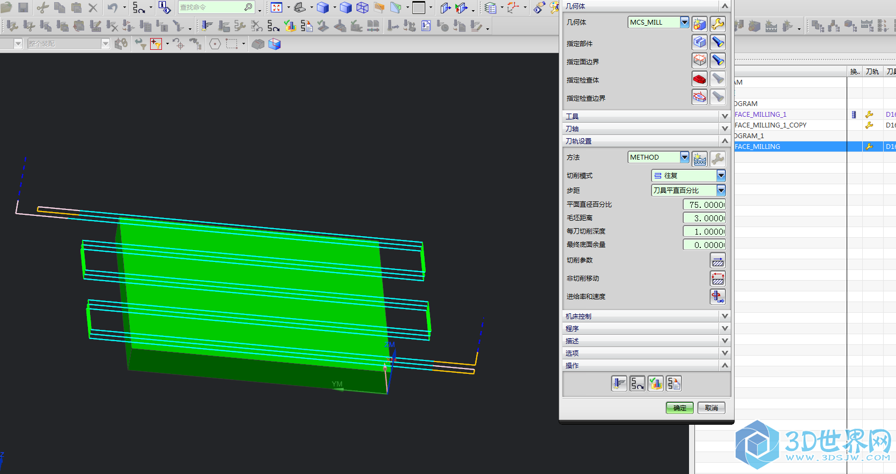The width and height of the screenshot is (896, 474).
Task: Open Non-cutting Moves (非切削移动) icon
Action: tap(718, 279)
